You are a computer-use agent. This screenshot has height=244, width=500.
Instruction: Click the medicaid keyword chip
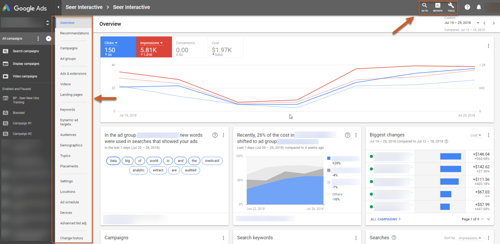[212, 160]
